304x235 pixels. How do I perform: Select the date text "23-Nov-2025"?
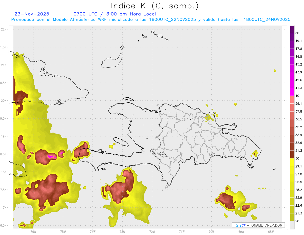tap(32, 14)
